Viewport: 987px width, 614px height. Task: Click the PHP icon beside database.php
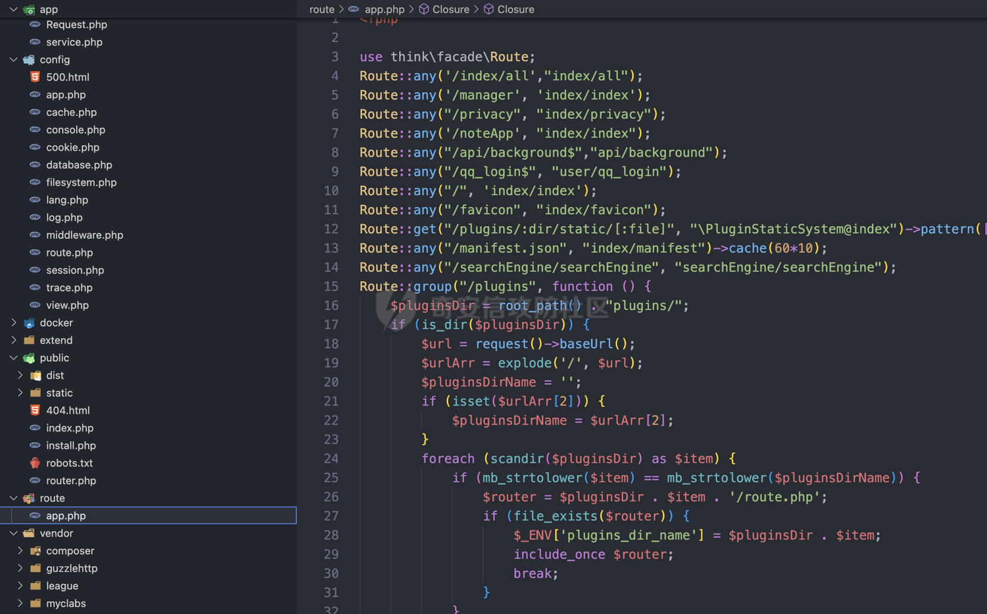35,165
